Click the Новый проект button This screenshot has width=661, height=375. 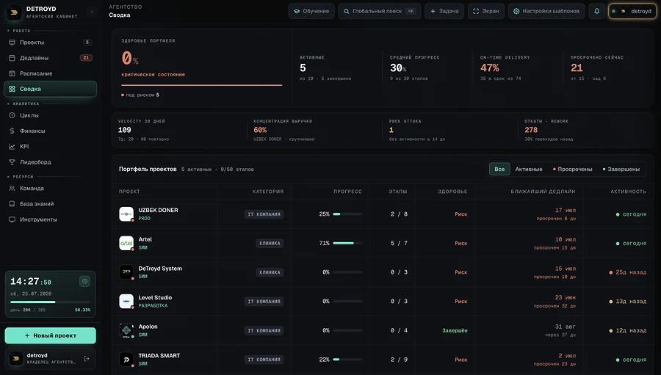pyautogui.click(x=50, y=335)
